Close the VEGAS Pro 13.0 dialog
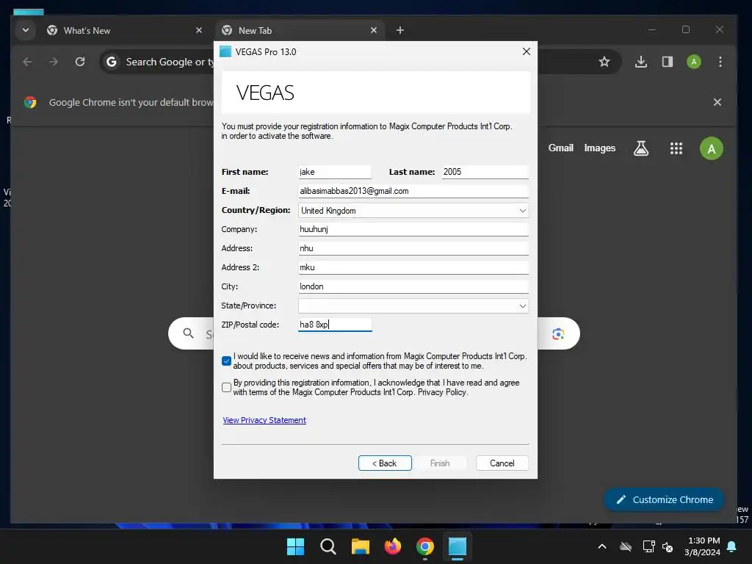The height and width of the screenshot is (564, 752). (x=526, y=51)
